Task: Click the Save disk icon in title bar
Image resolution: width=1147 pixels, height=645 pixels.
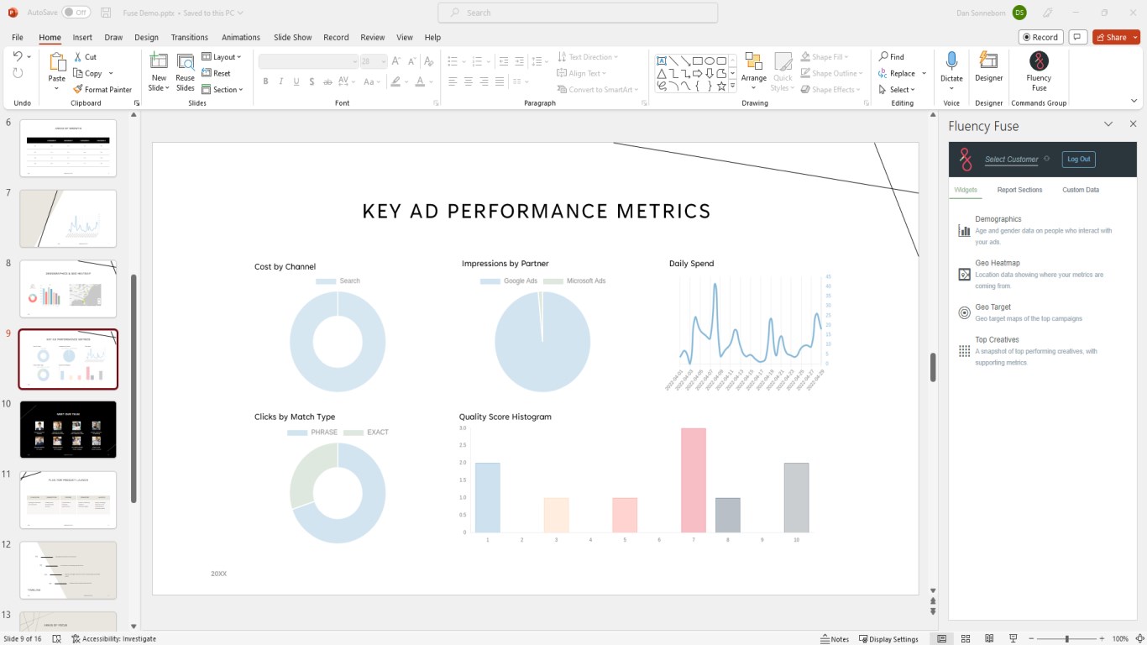Action: coord(106,13)
